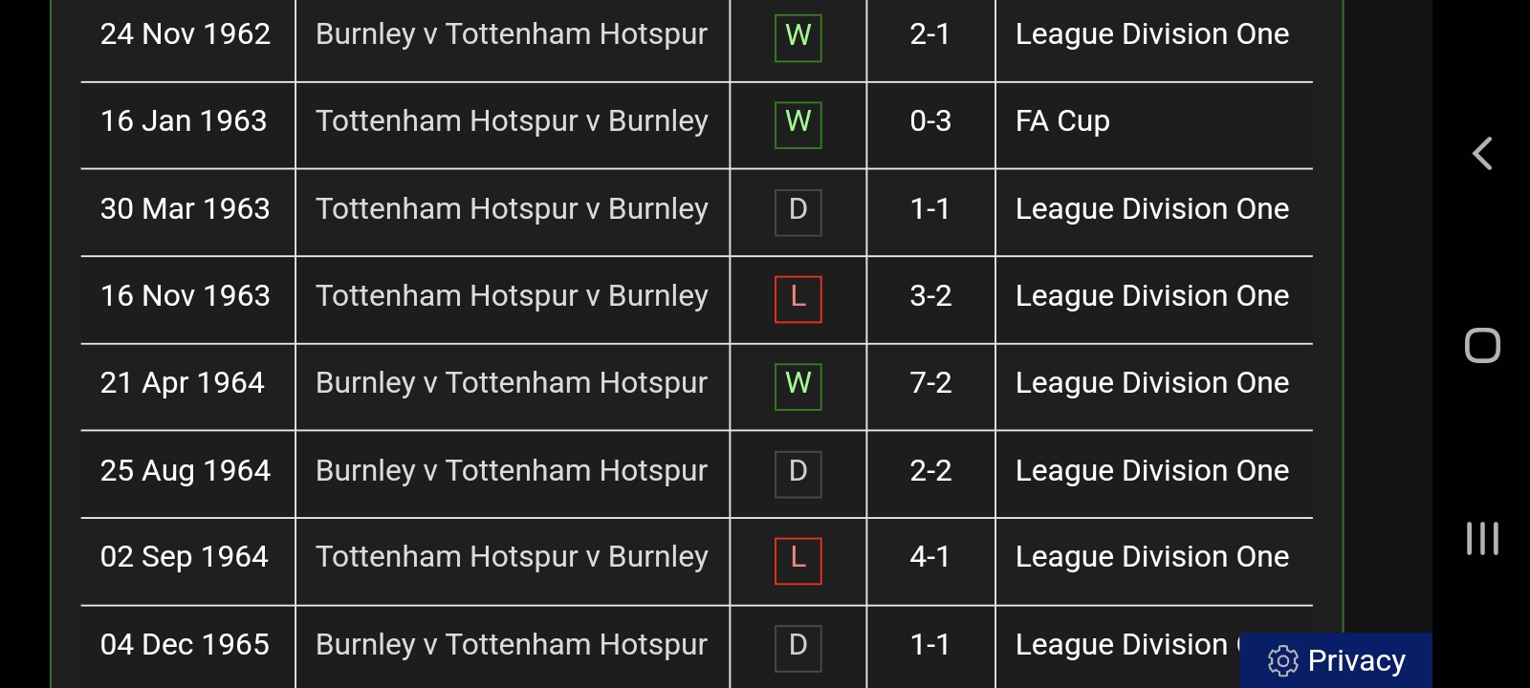Click the D result badge for 25 Aug 1964

coord(798,471)
